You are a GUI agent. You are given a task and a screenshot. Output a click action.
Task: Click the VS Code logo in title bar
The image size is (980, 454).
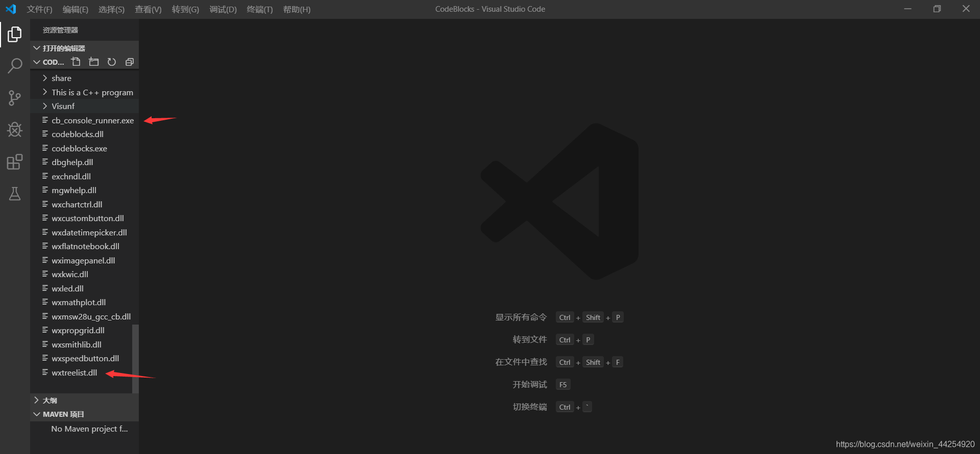[x=11, y=9]
